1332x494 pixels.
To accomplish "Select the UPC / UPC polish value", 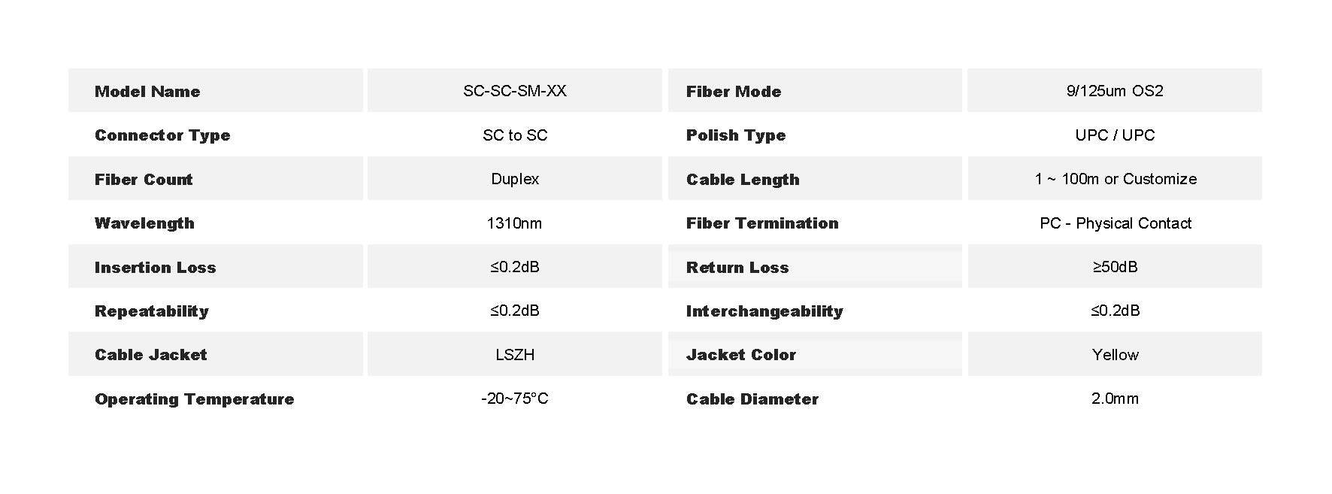I will (x=1115, y=135).
